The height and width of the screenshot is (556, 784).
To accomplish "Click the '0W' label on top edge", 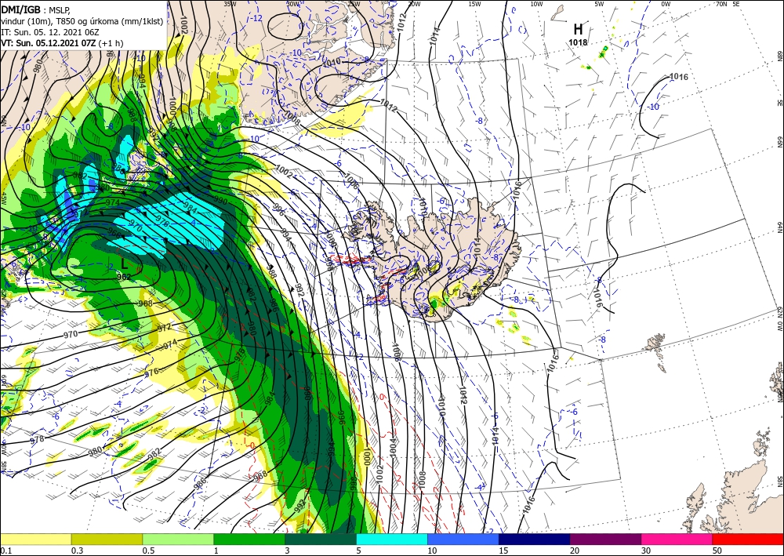I will click(x=666, y=4).
